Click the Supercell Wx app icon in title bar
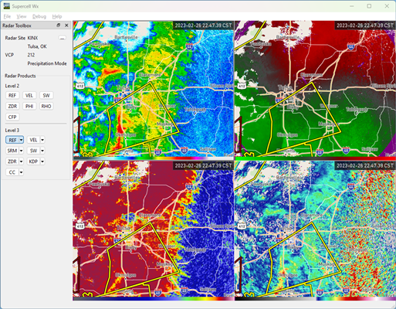Viewport: 396px width, 309px height. (x=7, y=6)
